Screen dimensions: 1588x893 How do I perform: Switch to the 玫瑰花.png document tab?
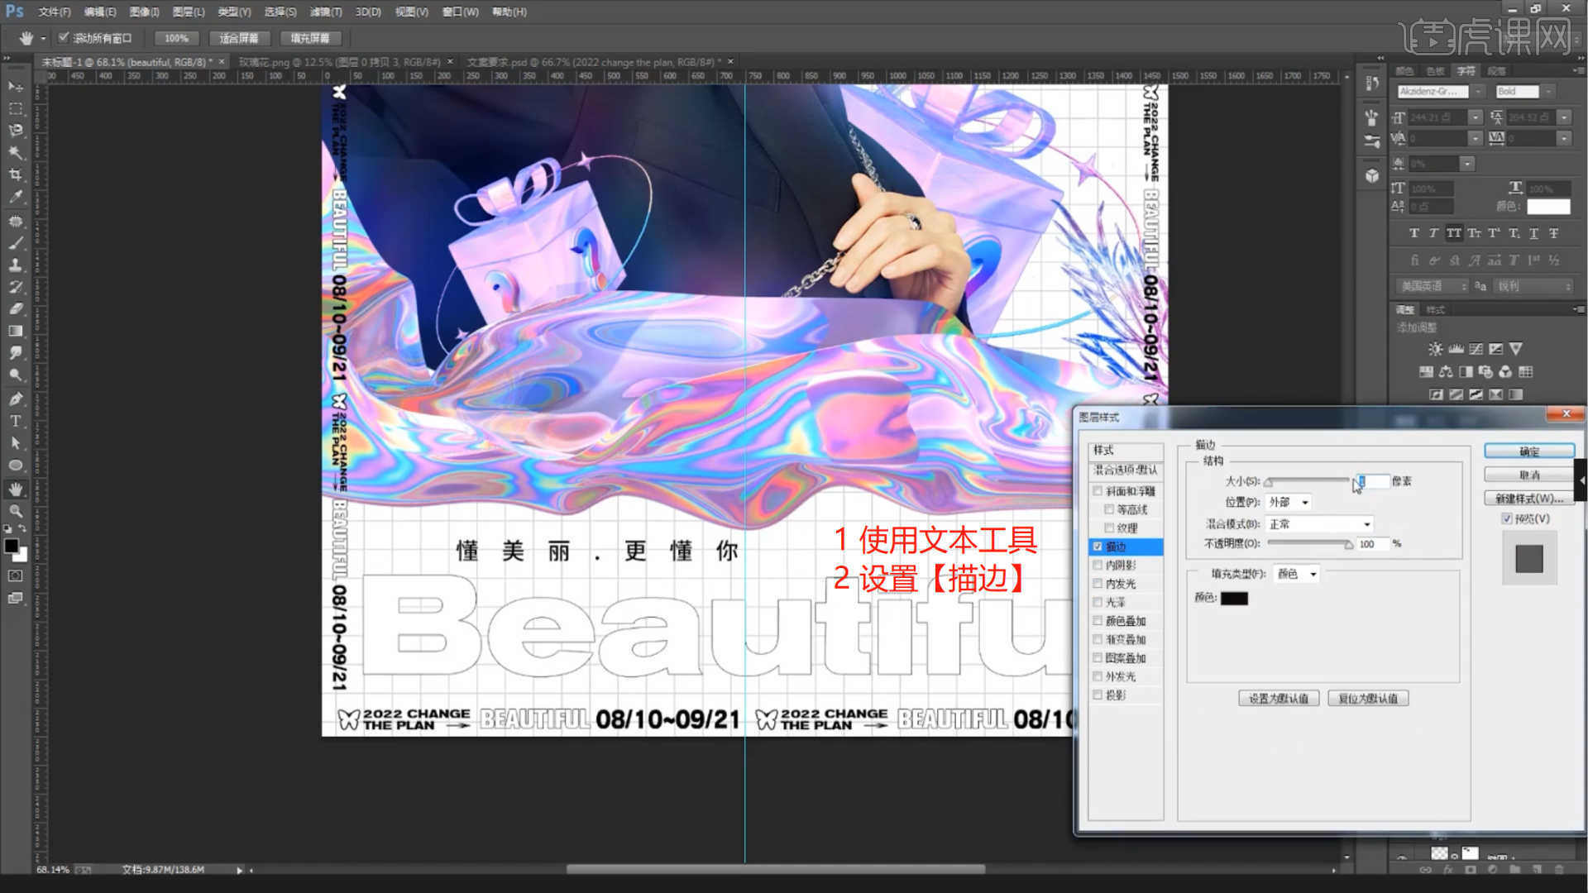tap(339, 62)
